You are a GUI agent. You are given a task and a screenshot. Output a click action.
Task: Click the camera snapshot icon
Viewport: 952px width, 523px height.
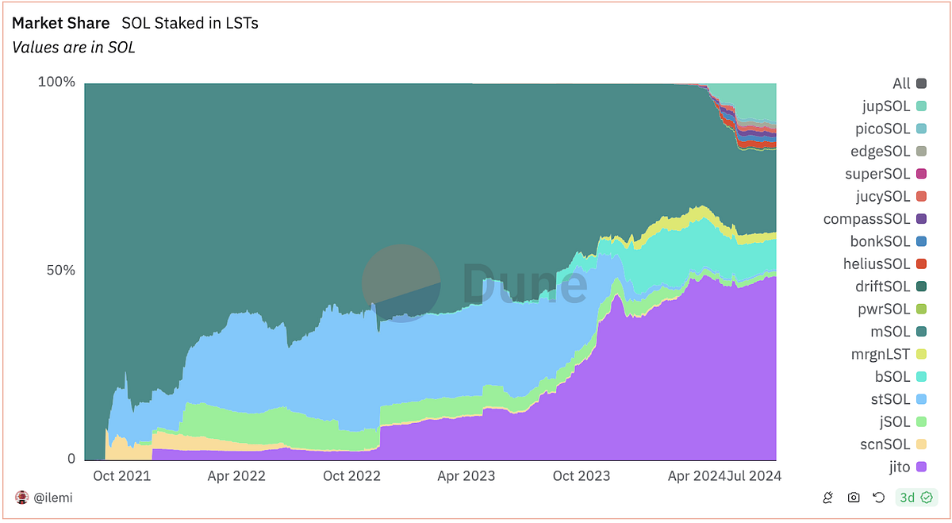(x=853, y=498)
